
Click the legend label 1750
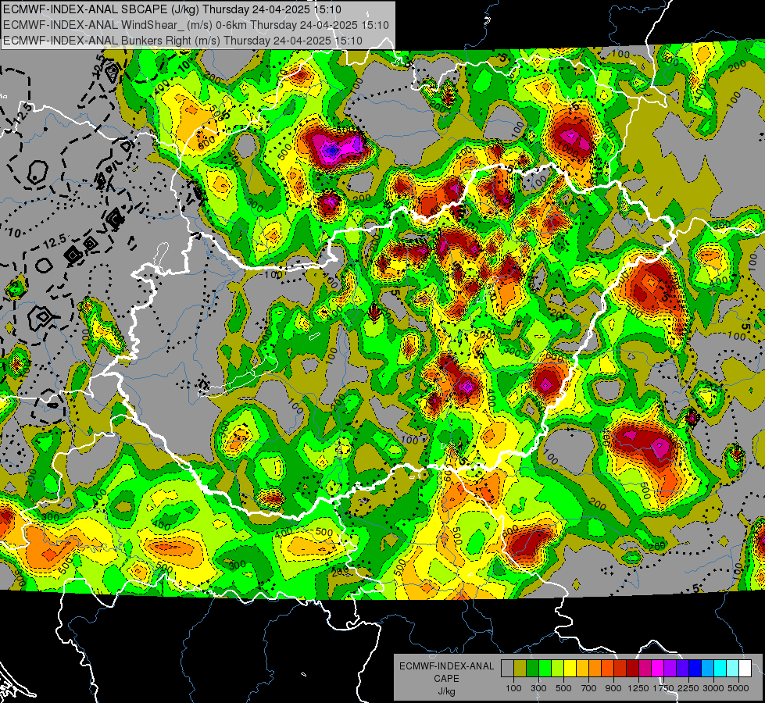663,688
